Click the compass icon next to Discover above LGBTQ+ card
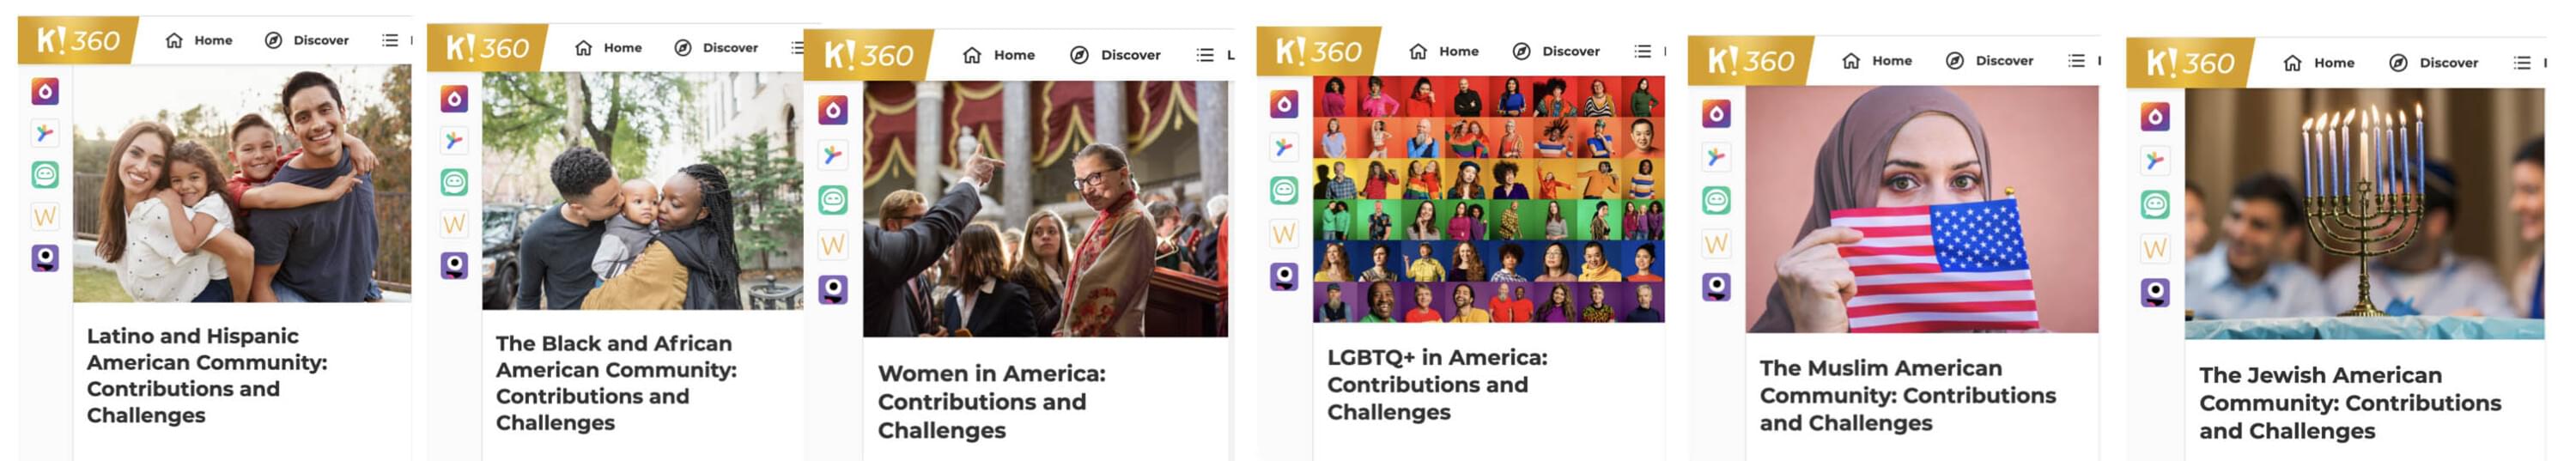The height and width of the screenshot is (461, 2576). click(x=1521, y=51)
